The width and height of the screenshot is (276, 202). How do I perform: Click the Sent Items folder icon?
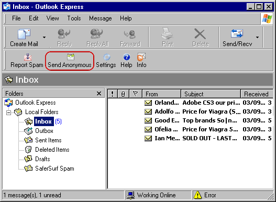coord(28,140)
